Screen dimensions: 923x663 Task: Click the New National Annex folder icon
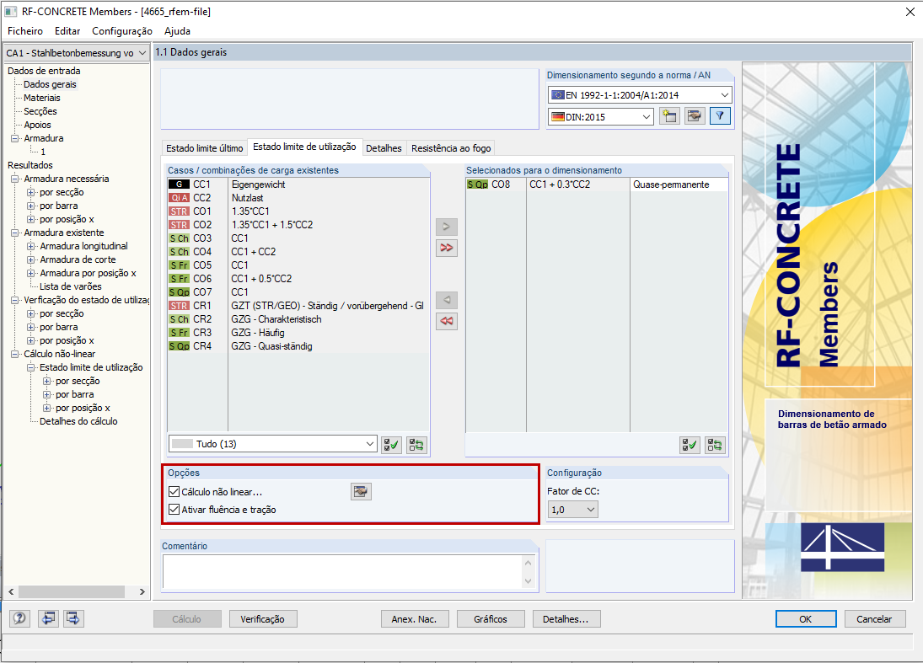point(671,115)
